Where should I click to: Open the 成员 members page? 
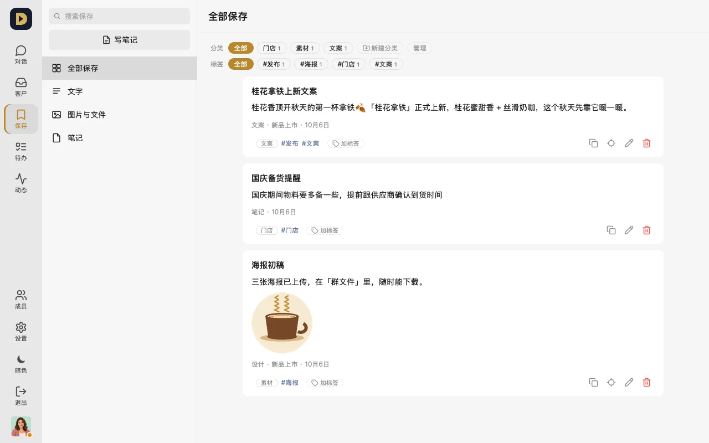[x=21, y=300]
